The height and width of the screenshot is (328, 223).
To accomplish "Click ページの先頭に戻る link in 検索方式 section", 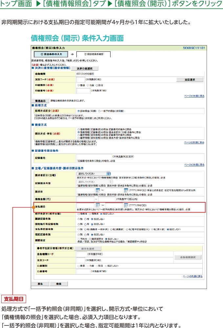I will pos(194,142).
